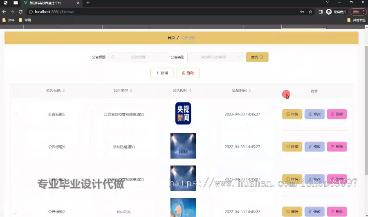
Task: Go to 首页 breadcrumb link
Action: [171, 38]
